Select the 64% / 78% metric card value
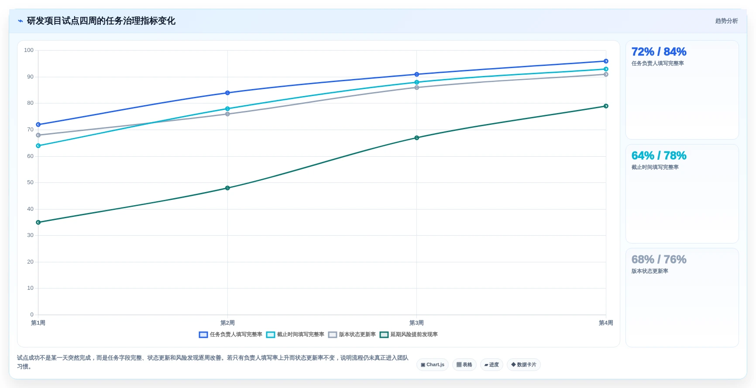 pyautogui.click(x=659, y=156)
